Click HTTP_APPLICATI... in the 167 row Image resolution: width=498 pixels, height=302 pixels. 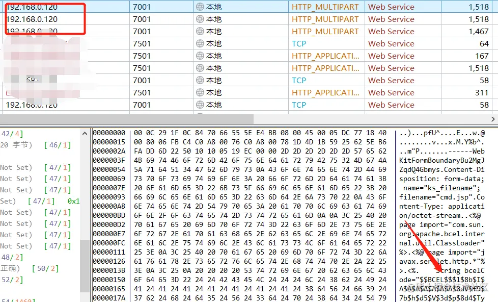325,56
